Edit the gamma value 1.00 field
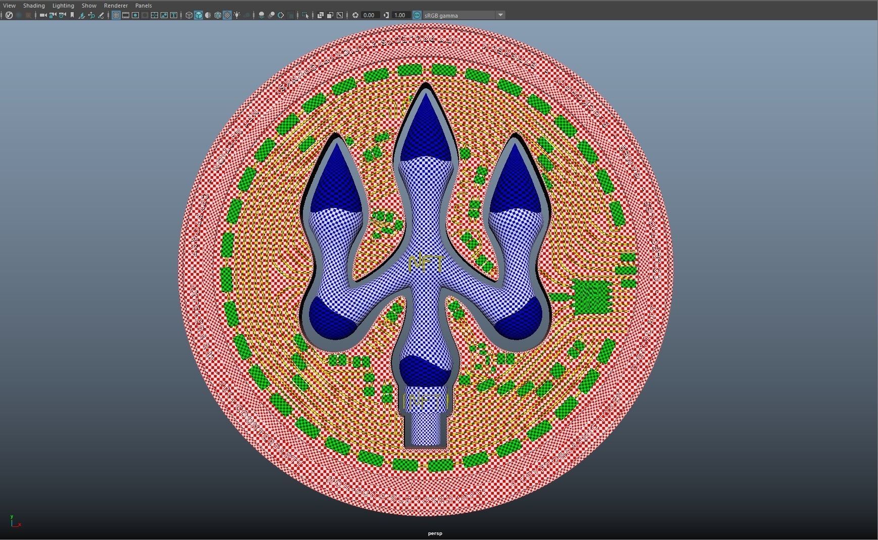 (400, 15)
